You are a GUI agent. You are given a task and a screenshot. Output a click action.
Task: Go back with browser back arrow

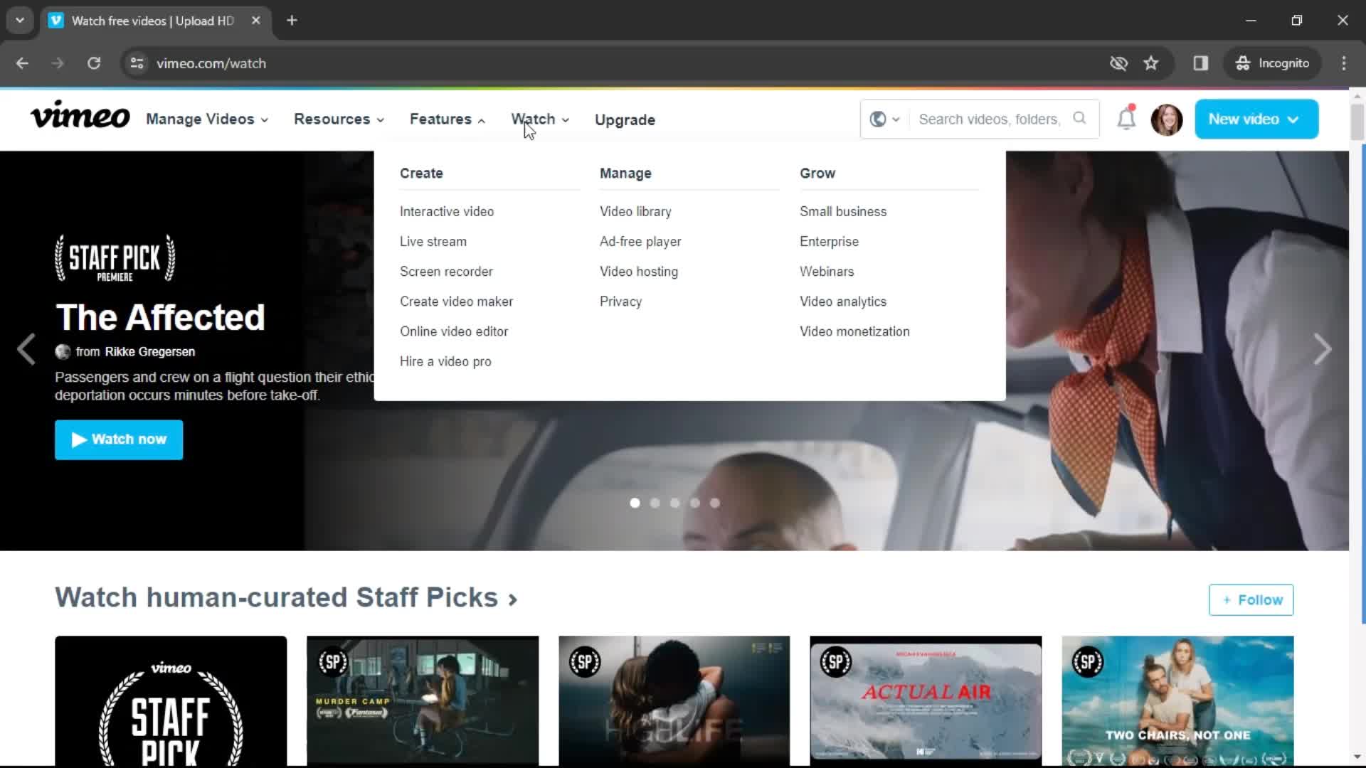22,63
